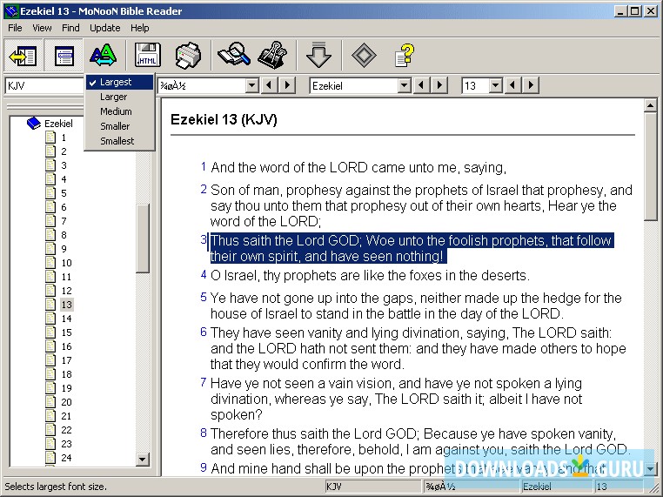Toggle the navigation panel toolbar icon
This screenshot has height=497, width=663.
(x=23, y=56)
